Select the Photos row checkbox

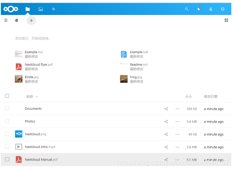click(x=7, y=121)
